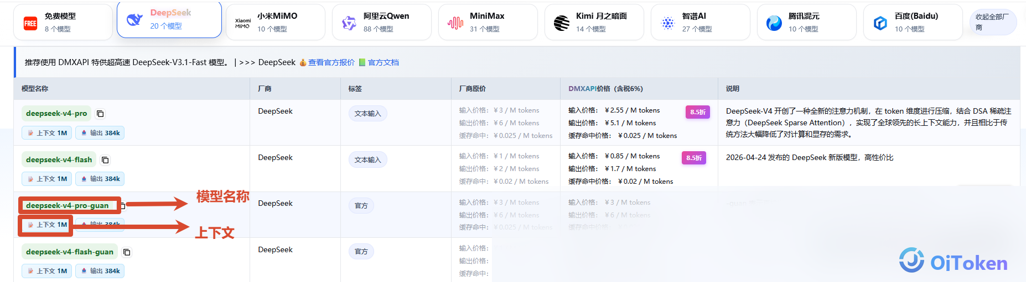Click the 2026-04-24 发布 description text

810,158
